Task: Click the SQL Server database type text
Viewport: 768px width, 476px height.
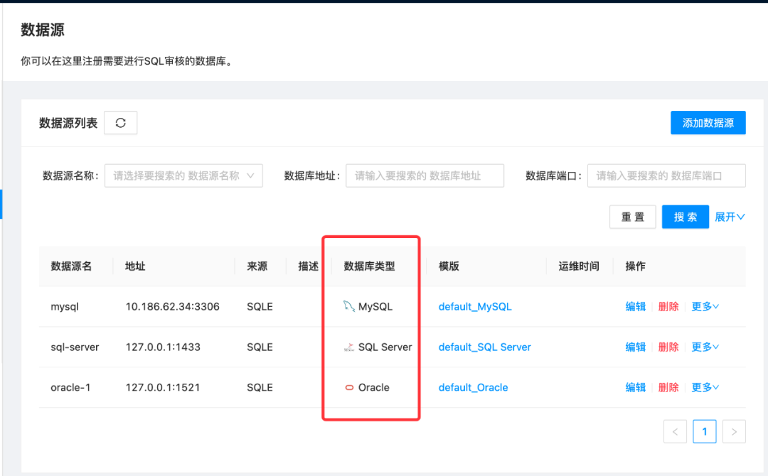Action: click(x=385, y=347)
